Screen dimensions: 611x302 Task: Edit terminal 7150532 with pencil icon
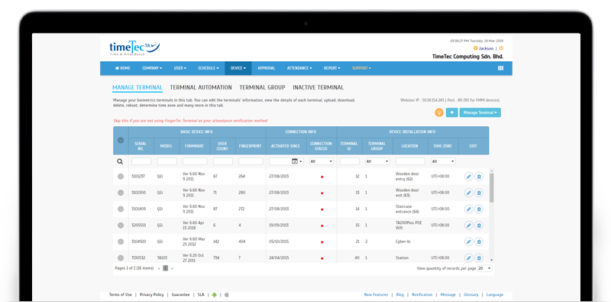pyautogui.click(x=469, y=258)
